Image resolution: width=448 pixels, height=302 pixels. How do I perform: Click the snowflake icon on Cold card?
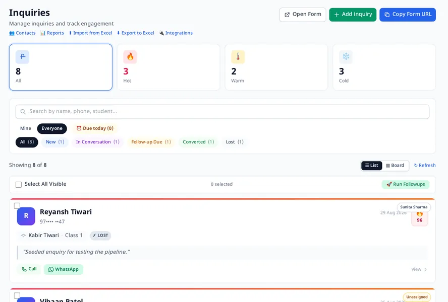(346, 57)
